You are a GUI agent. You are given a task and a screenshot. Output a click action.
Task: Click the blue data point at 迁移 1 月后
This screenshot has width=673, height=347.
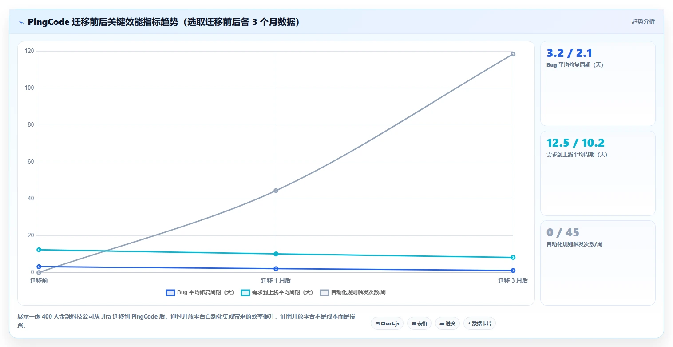pyautogui.click(x=276, y=269)
